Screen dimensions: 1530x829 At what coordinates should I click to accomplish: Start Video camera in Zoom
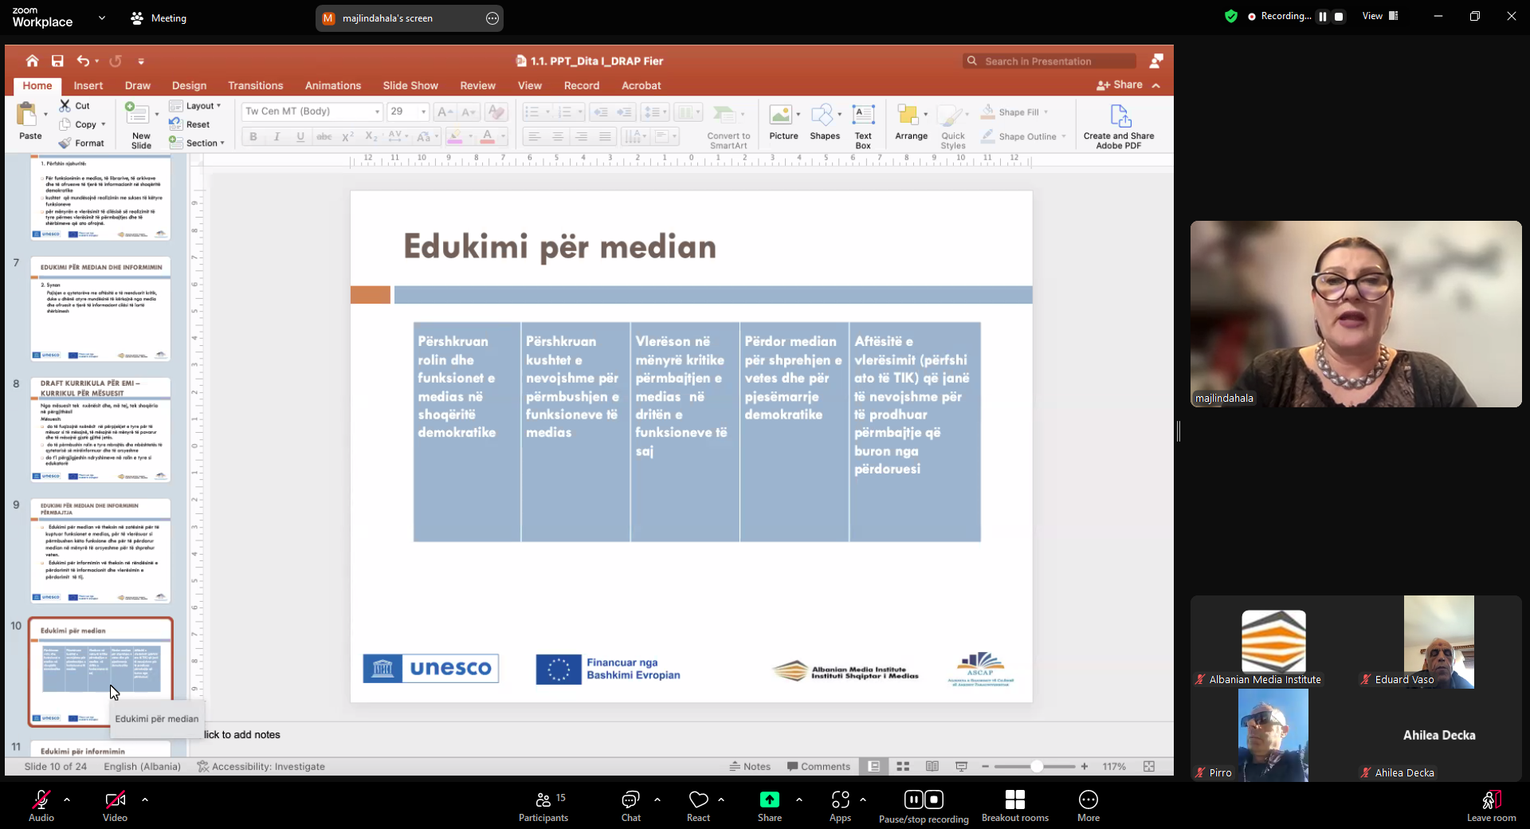click(x=115, y=807)
